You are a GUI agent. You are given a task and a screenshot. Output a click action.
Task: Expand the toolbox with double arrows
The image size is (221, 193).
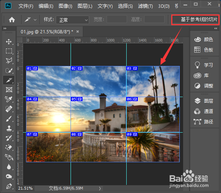5,29
